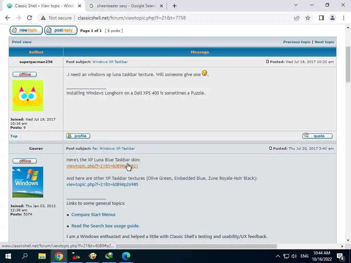Open the Chrome profile menu
351x263 pixels.
pyautogui.click(x=332, y=18)
